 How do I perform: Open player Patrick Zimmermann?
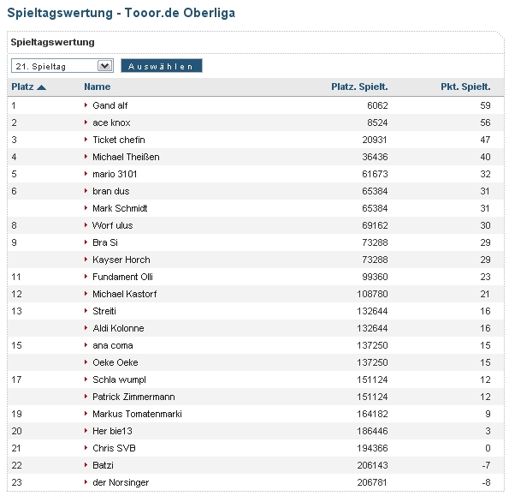coord(133,397)
